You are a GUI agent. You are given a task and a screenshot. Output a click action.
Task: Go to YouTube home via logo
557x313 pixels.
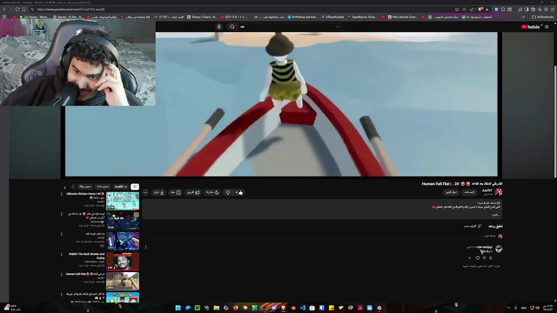click(530, 27)
